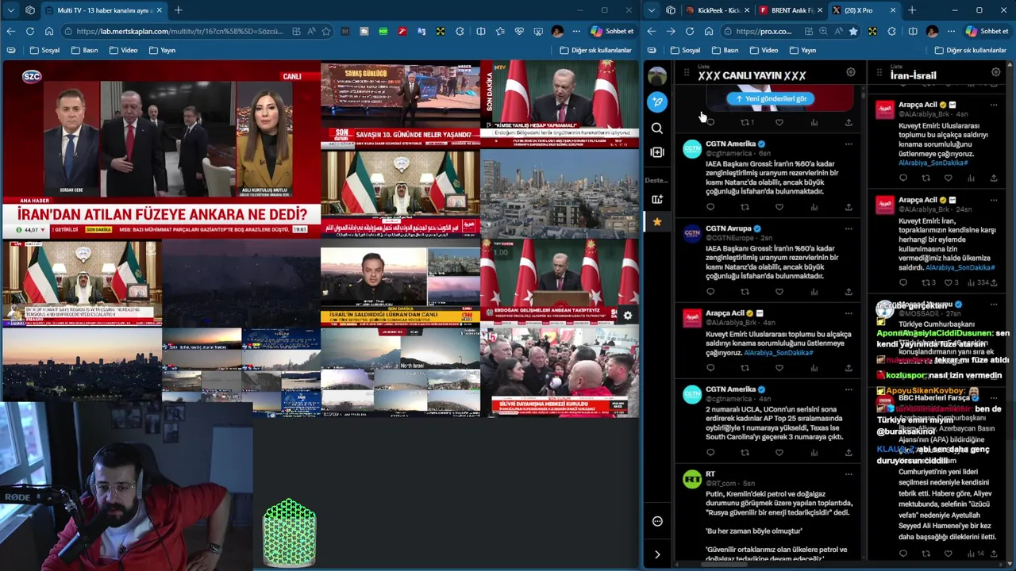The image size is (1016, 571).
Task: Like the CGTN Amerika IAEA post
Action: (779, 207)
